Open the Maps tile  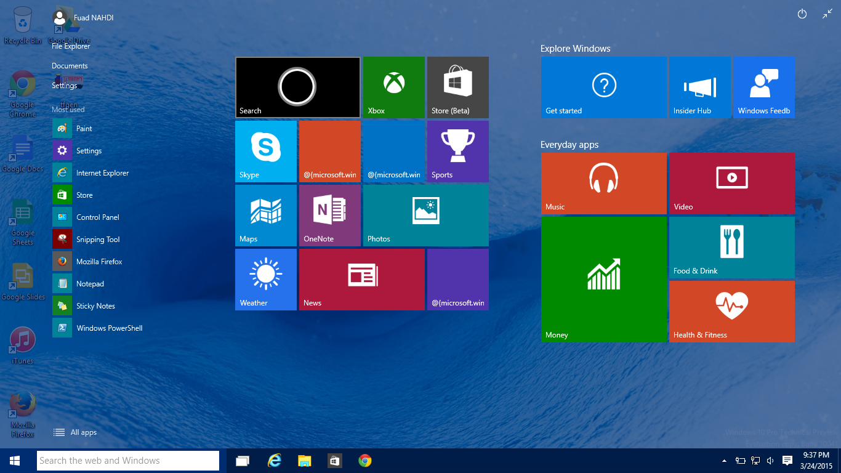(265, 215)
